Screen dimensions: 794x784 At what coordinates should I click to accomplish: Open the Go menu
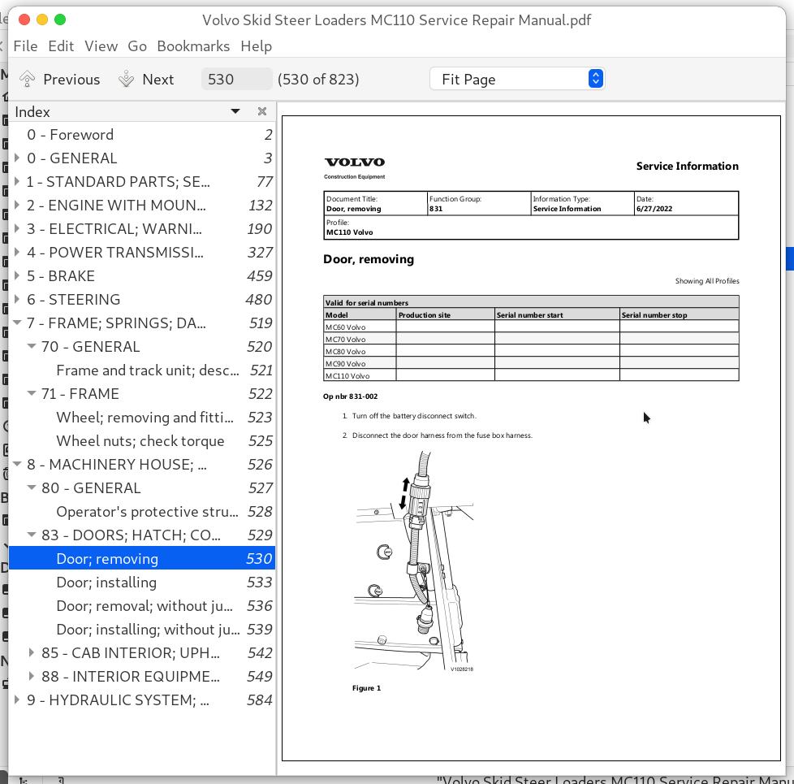[137, 46]
